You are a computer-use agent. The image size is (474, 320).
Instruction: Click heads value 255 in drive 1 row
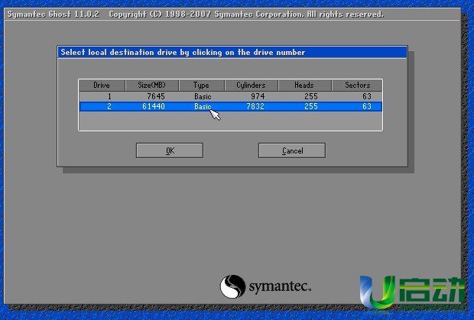(x=311, y=96)
